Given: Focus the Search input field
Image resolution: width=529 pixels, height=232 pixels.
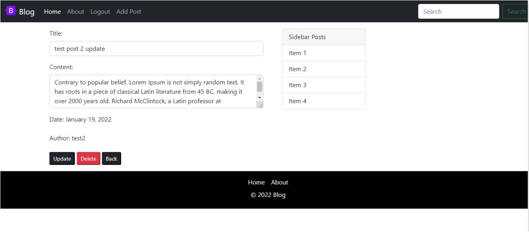Looking at the screenshot, I should [459, 11].
